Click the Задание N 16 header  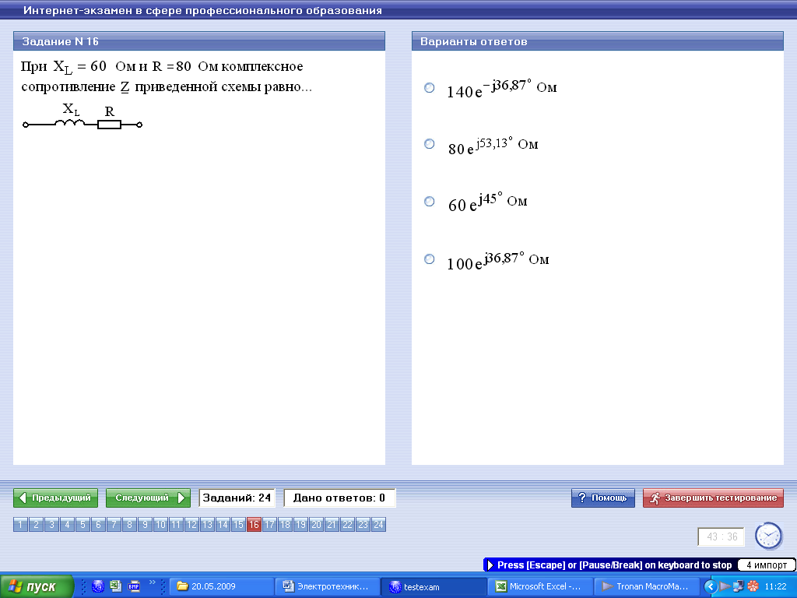(199, 41)
